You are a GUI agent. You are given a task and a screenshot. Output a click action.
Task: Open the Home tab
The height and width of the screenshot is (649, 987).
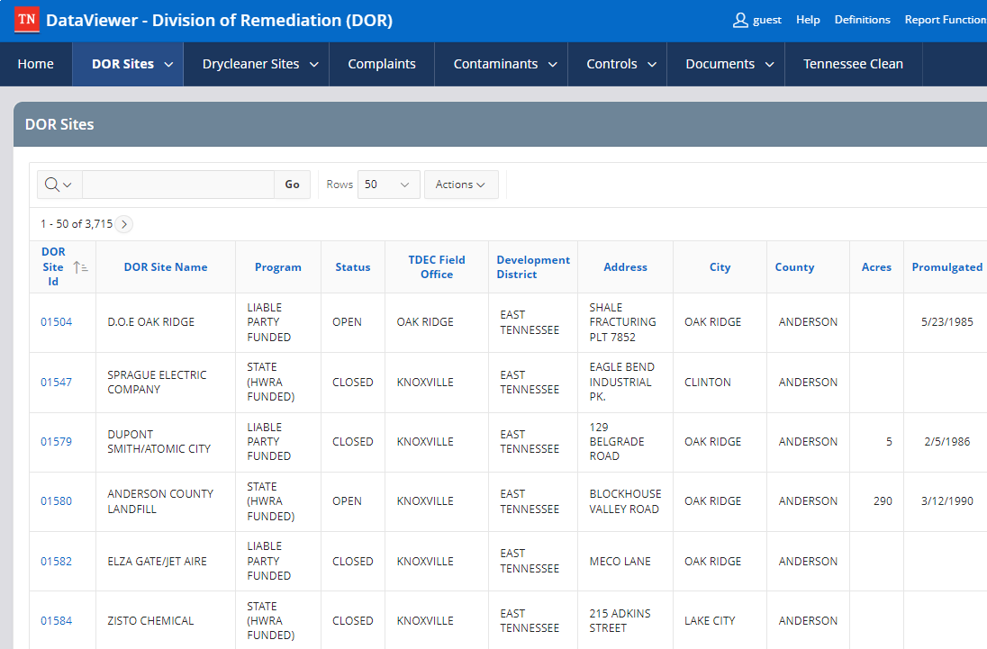coord(35,64)
